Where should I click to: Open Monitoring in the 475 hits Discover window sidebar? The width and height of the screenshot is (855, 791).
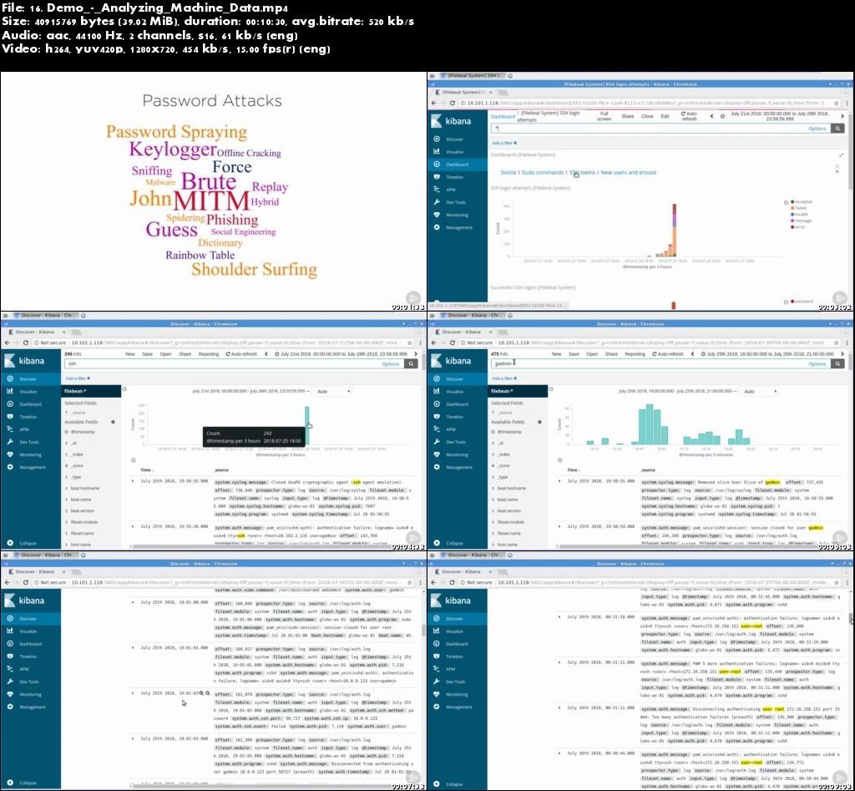point(457,454)
